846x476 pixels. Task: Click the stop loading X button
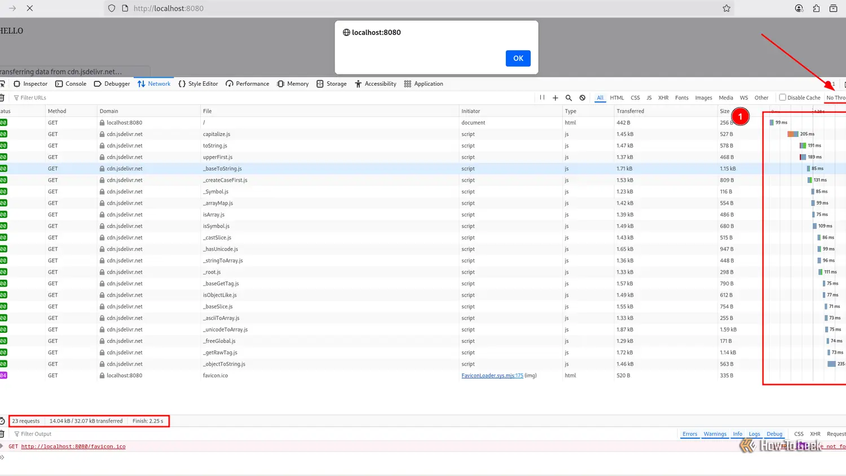[x=30, y=8]
